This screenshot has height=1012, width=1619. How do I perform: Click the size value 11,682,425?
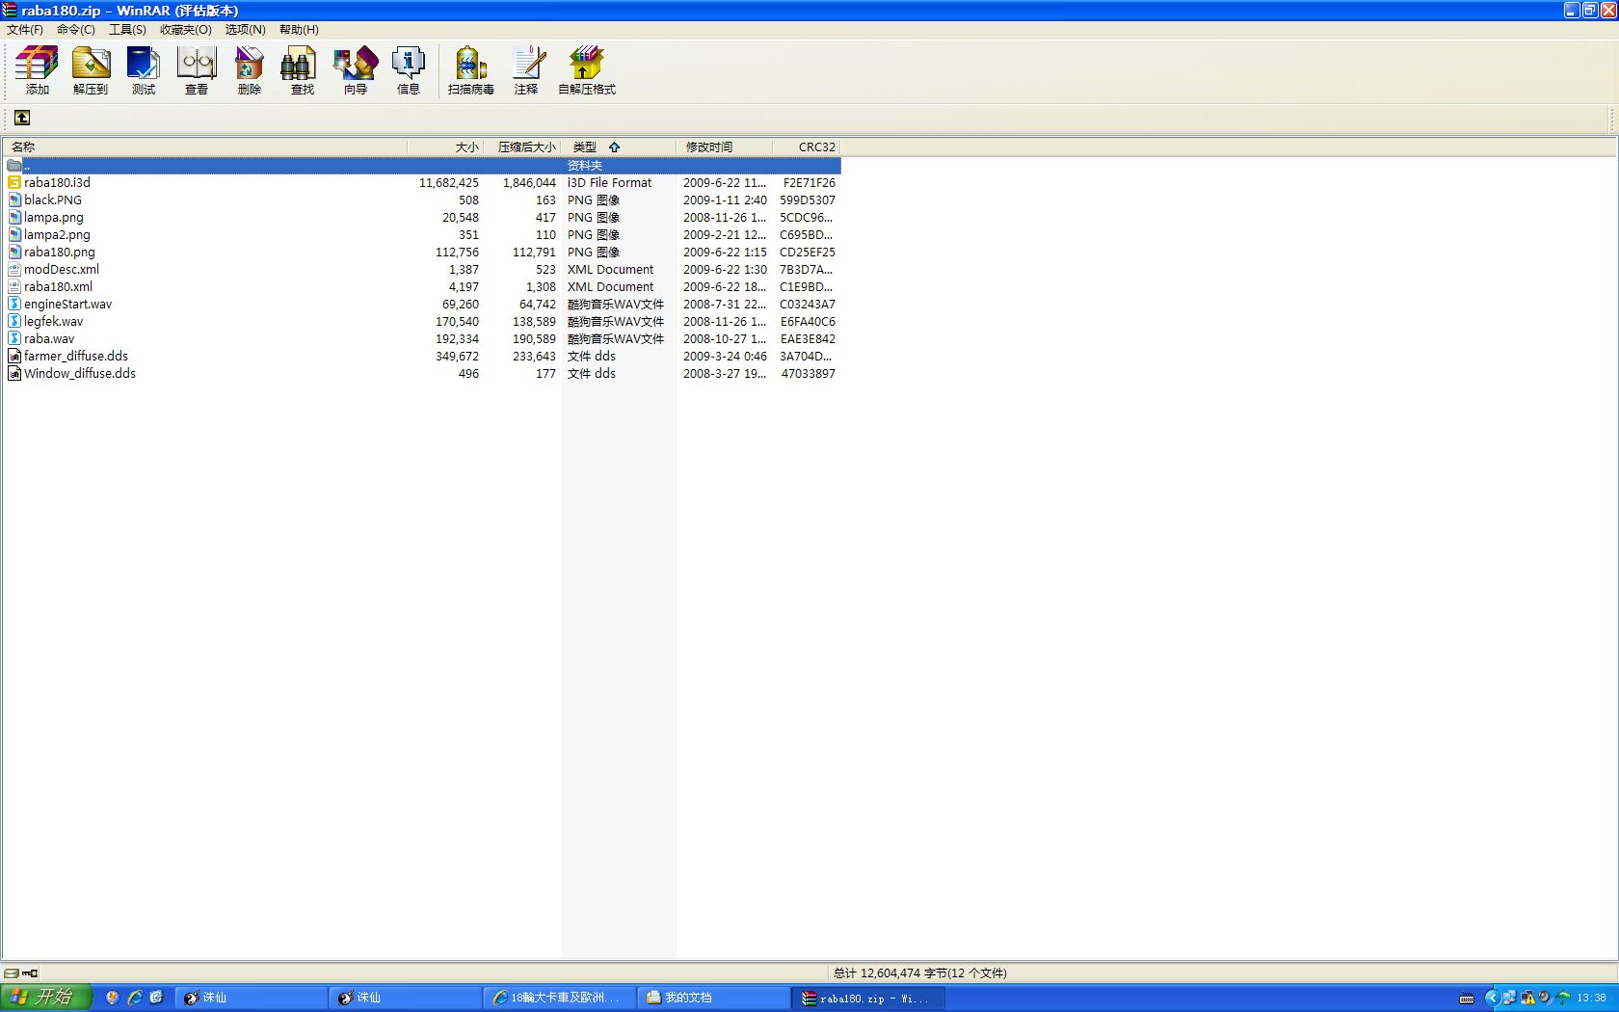(449, 183)
